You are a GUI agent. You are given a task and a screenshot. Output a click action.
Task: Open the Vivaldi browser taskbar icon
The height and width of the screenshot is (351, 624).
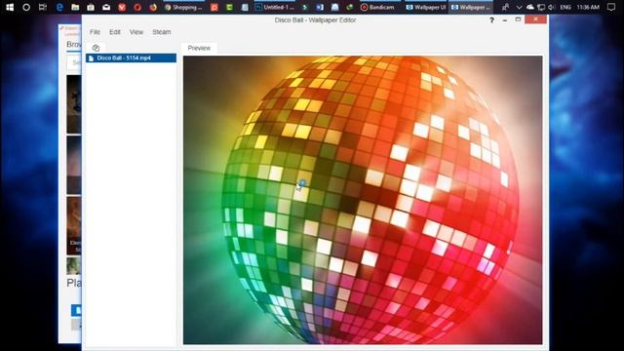pyautogui.click(x=122, y=7)
